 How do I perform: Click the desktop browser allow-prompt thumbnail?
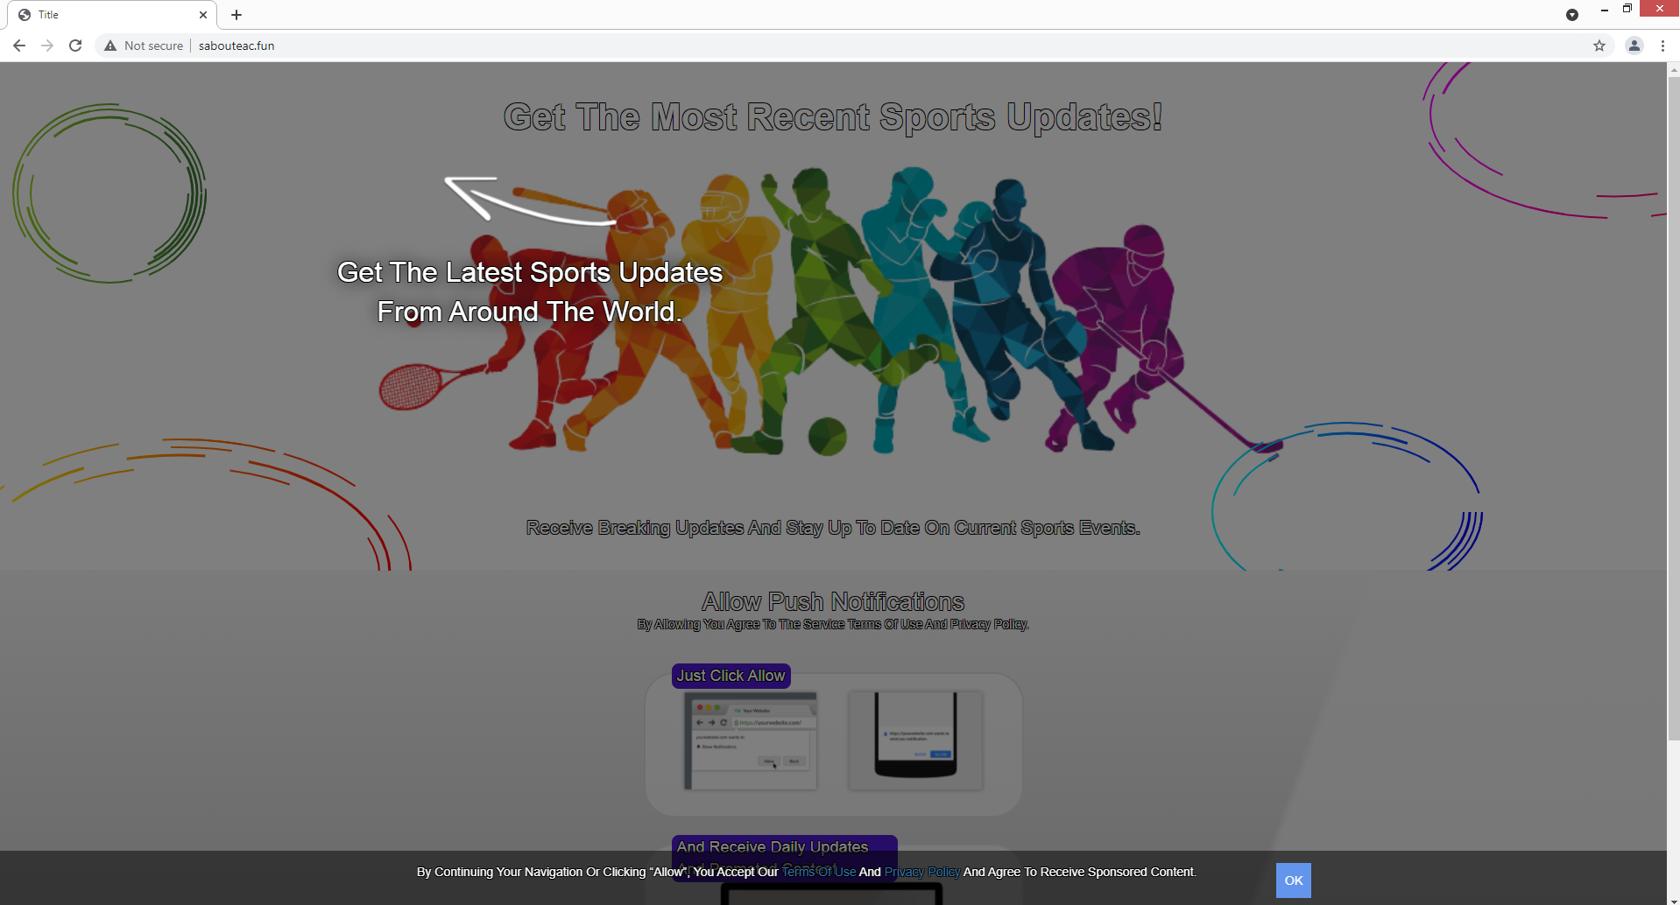click(x=751, y=740)
